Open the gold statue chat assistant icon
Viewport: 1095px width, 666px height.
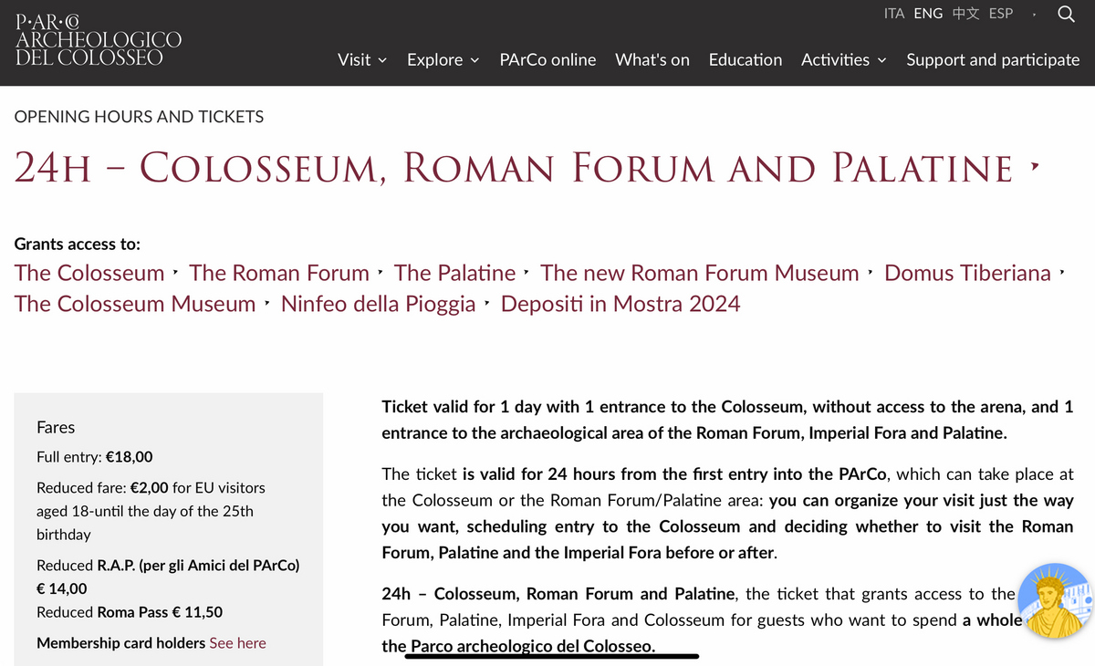pyautogui.click(x=1056, y=602)
